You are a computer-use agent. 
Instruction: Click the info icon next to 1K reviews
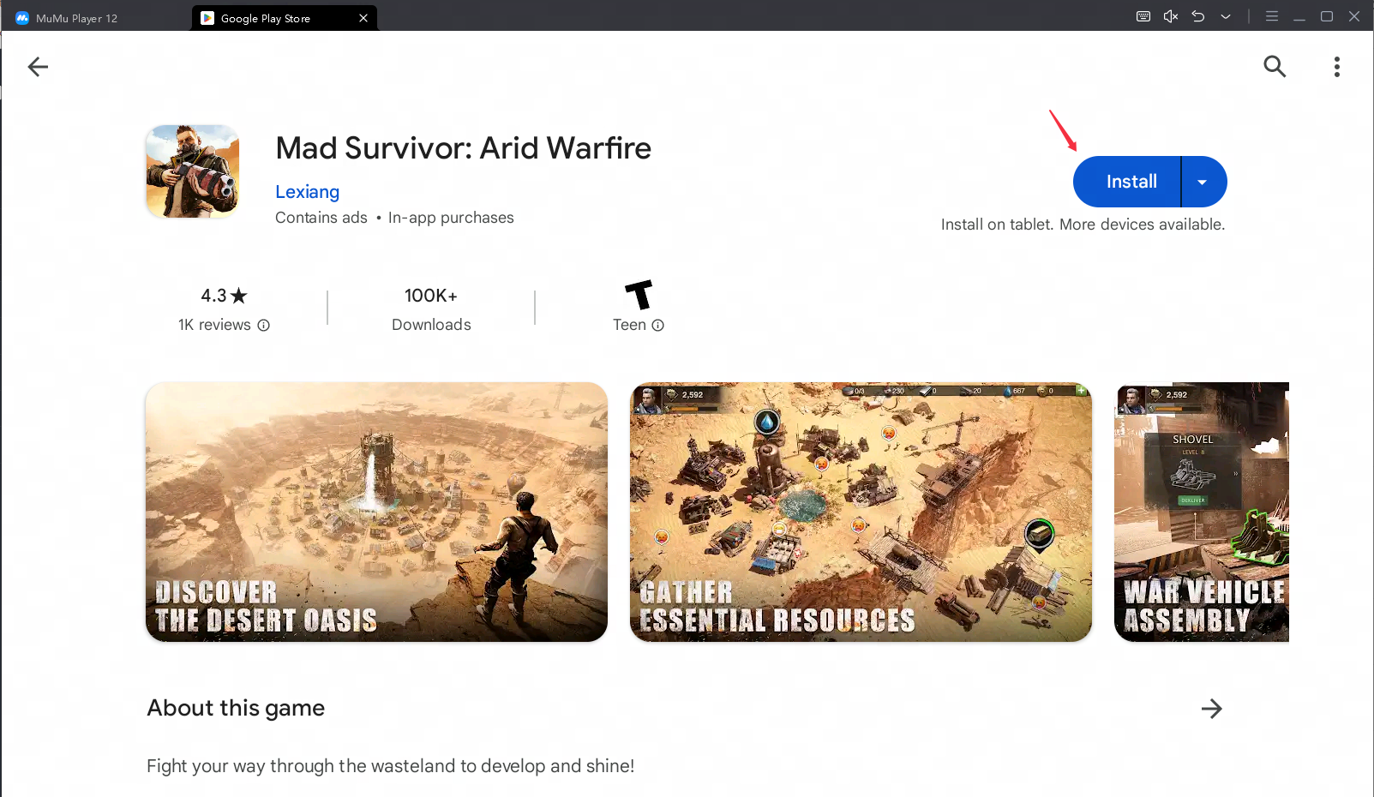click(264, 326)
